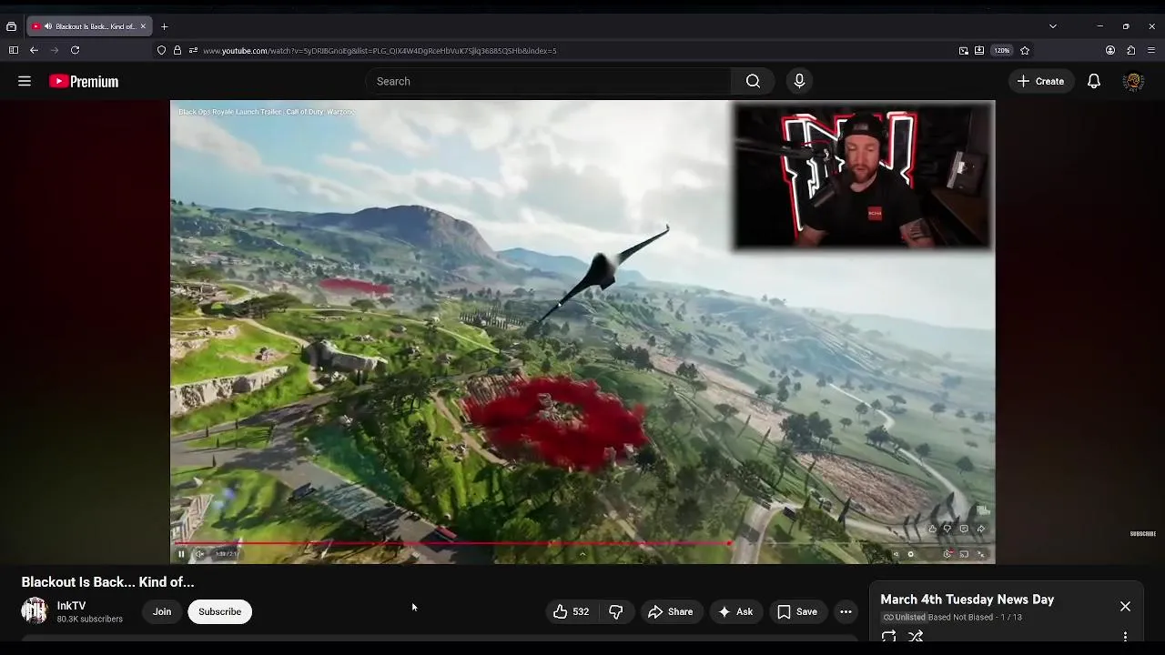The width and height of the screenshot is (1165, 655).
Task: Dislike this video
Action: click(616, 612)
